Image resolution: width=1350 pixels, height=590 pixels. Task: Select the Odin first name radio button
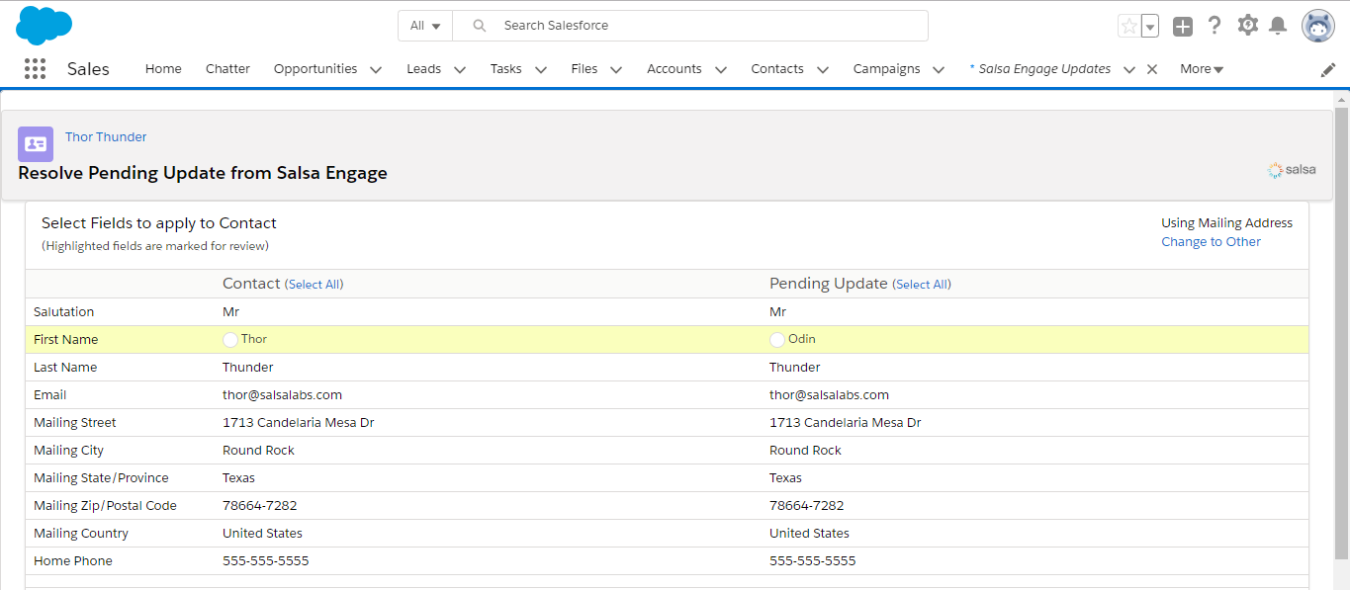(777, 339)
